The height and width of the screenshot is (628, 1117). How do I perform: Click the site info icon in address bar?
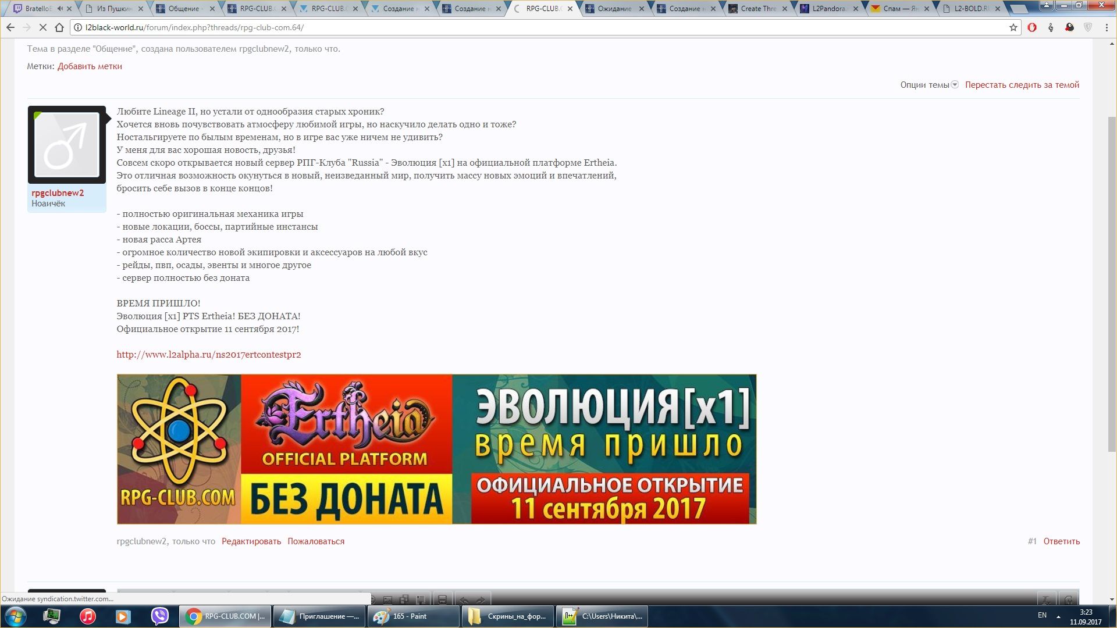79,27
